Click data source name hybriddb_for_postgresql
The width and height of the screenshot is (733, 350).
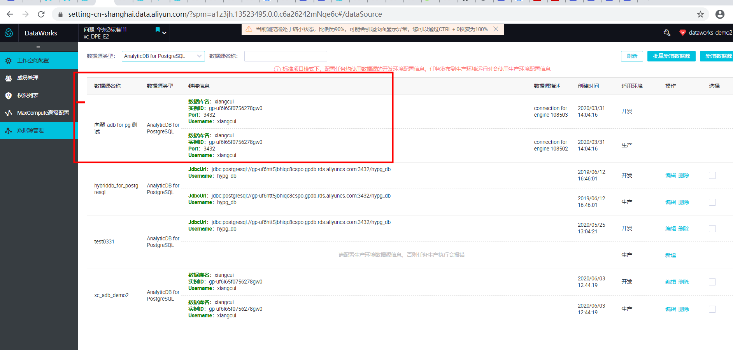116,189
